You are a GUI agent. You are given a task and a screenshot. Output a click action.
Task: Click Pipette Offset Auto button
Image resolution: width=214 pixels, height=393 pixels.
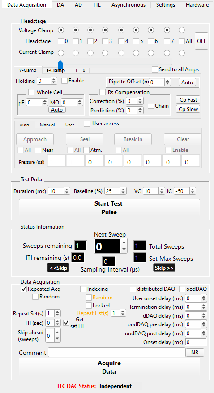point(187,82)
